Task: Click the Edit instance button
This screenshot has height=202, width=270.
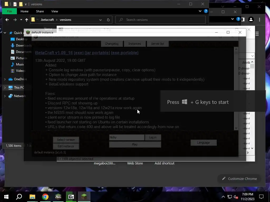Action: (x=66, y=146)
